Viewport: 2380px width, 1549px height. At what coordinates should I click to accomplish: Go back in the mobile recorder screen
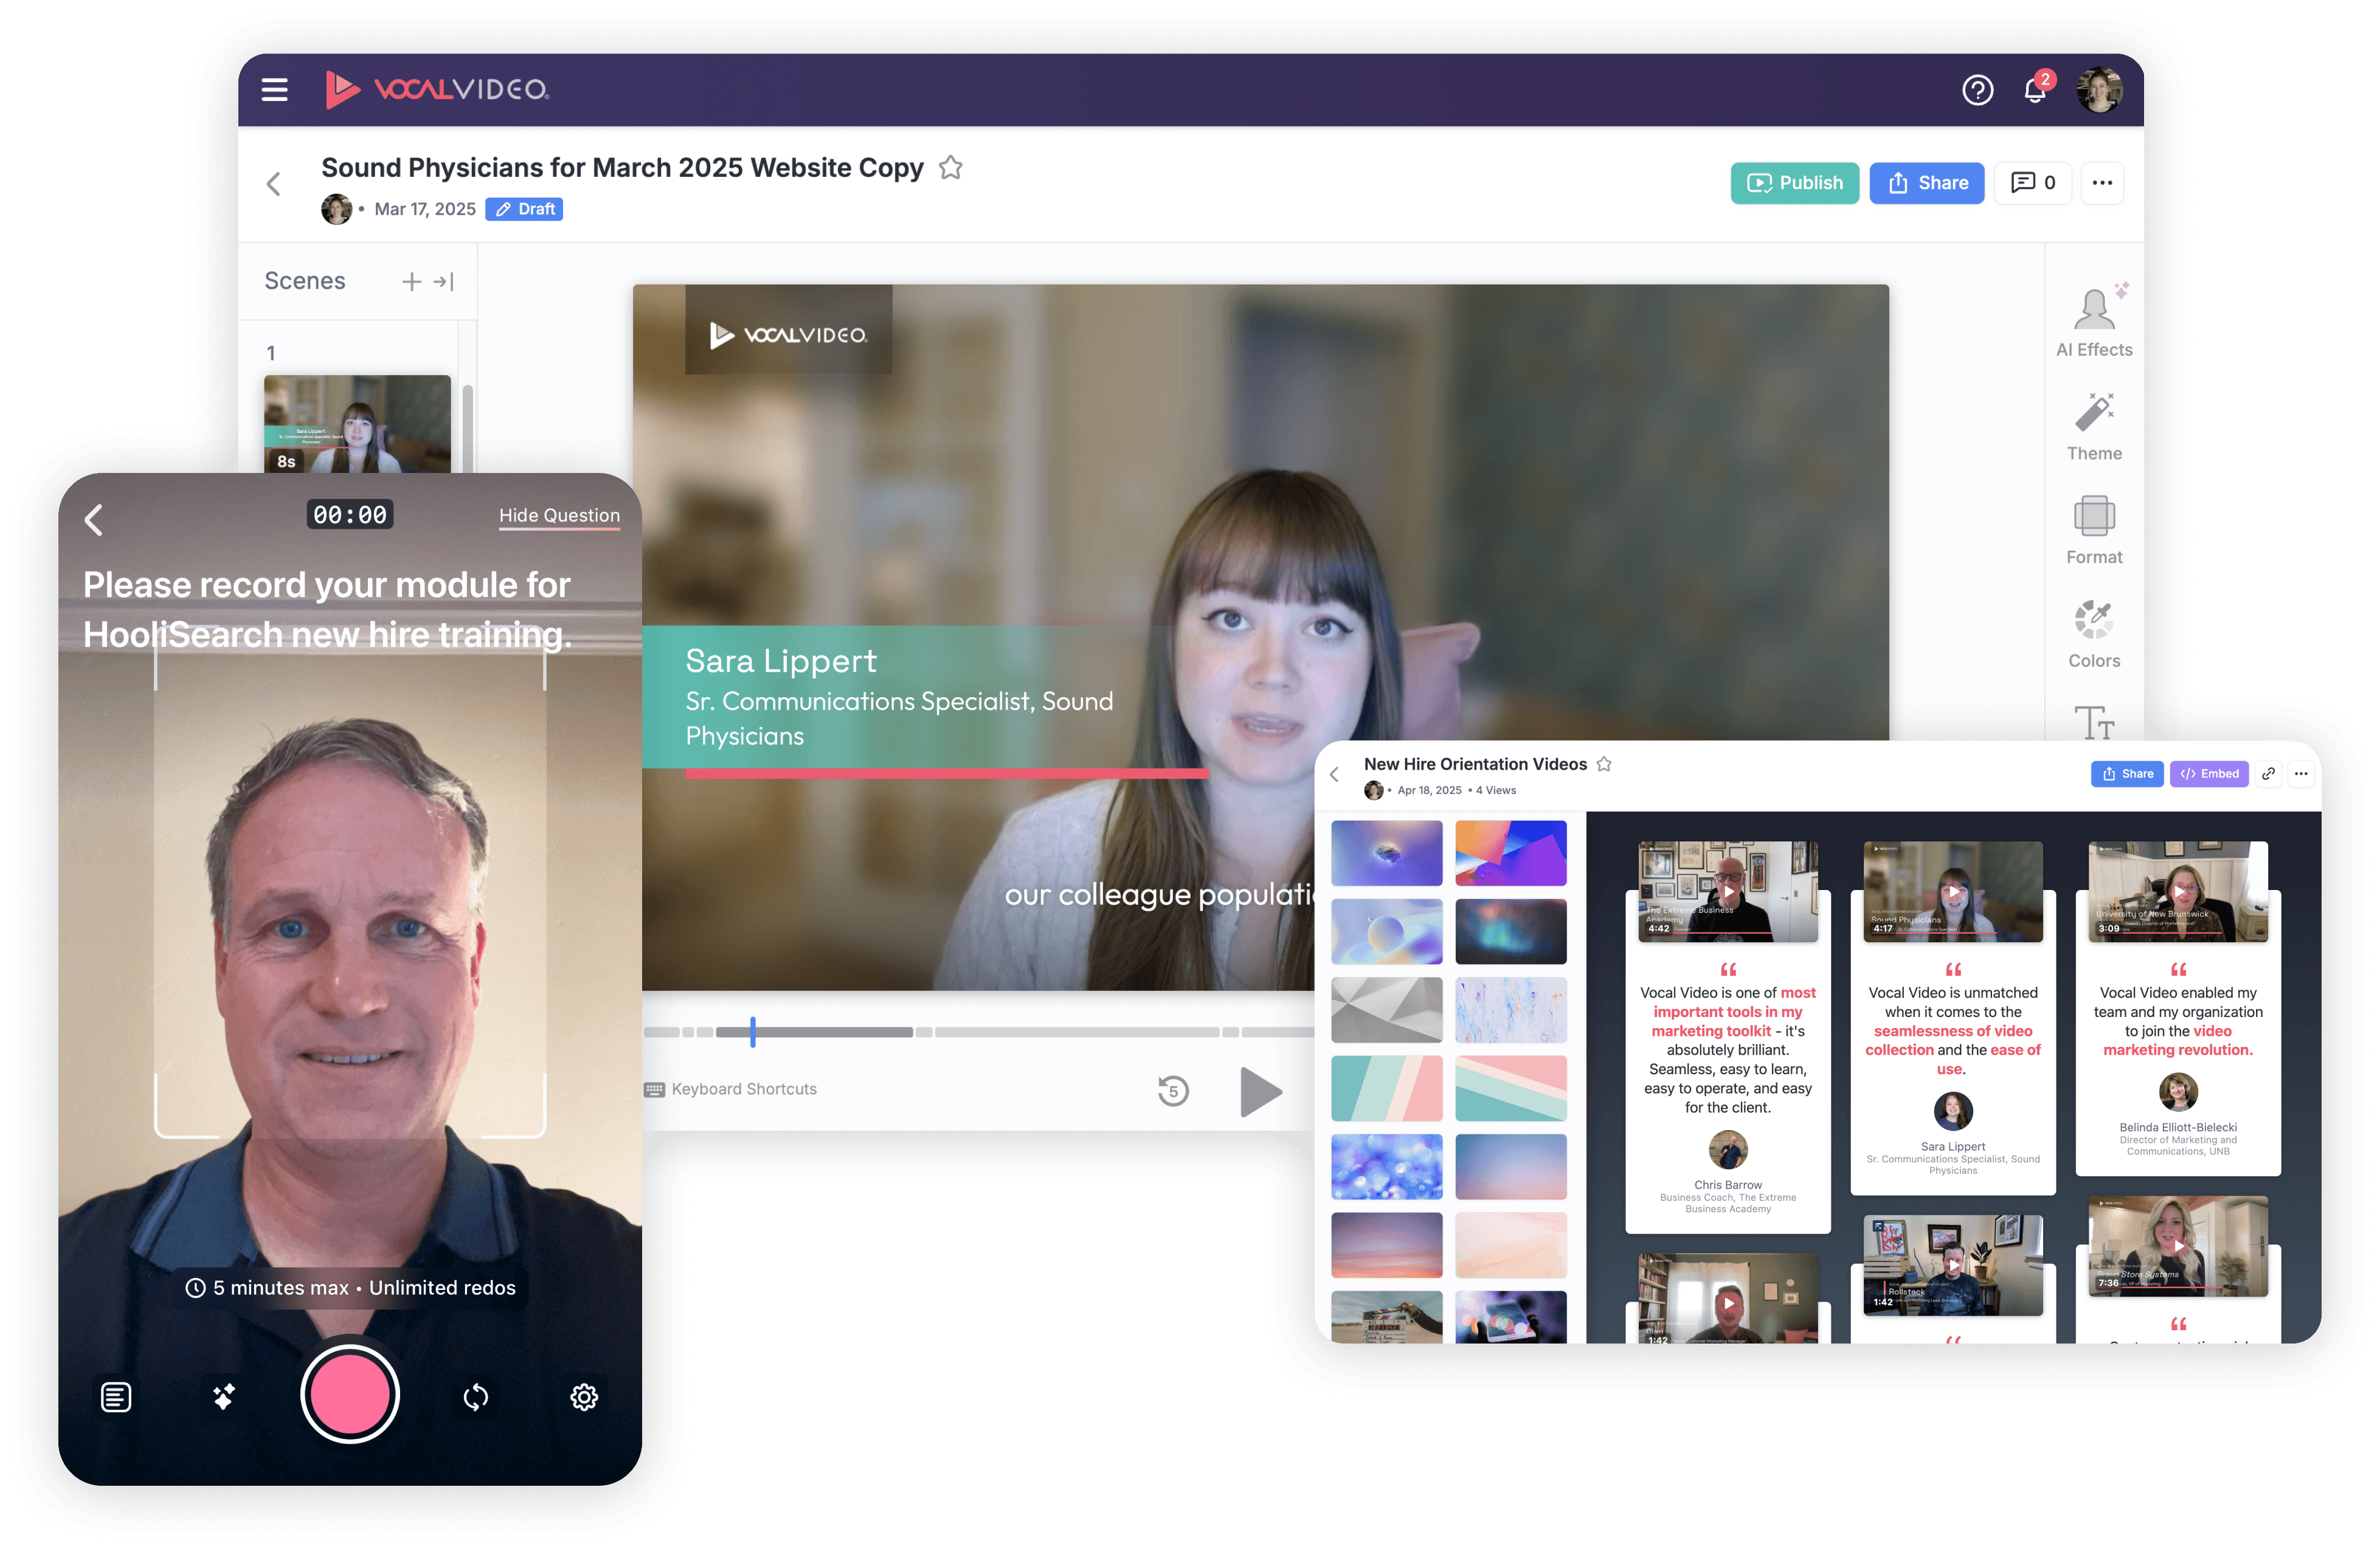[x=94, y=519]
